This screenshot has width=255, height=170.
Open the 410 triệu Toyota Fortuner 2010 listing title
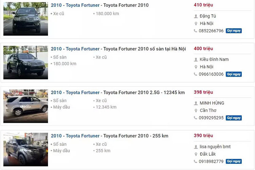point(100,5)
